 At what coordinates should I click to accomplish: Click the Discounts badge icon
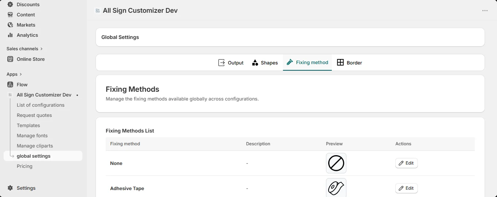10,4
